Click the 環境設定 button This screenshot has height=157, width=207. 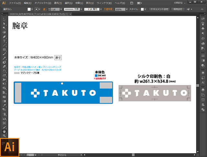(178, 9)
